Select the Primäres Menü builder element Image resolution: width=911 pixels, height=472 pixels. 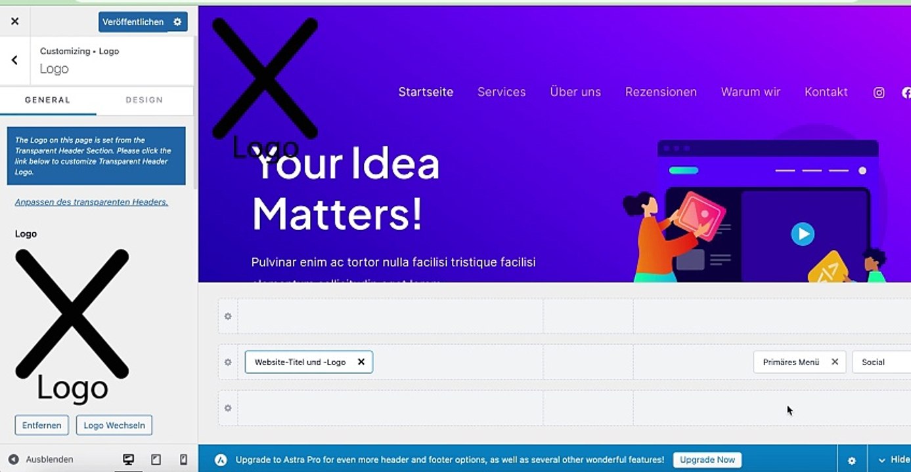pyautogui.click(x=791, y=362)
